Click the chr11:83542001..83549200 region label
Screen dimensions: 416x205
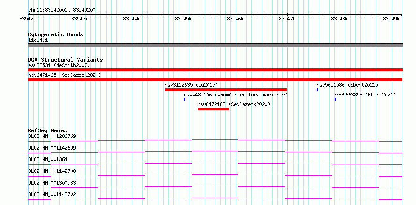[x=62, y=10]
